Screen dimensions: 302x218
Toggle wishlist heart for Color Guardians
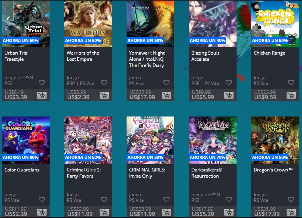coord(42,200)
